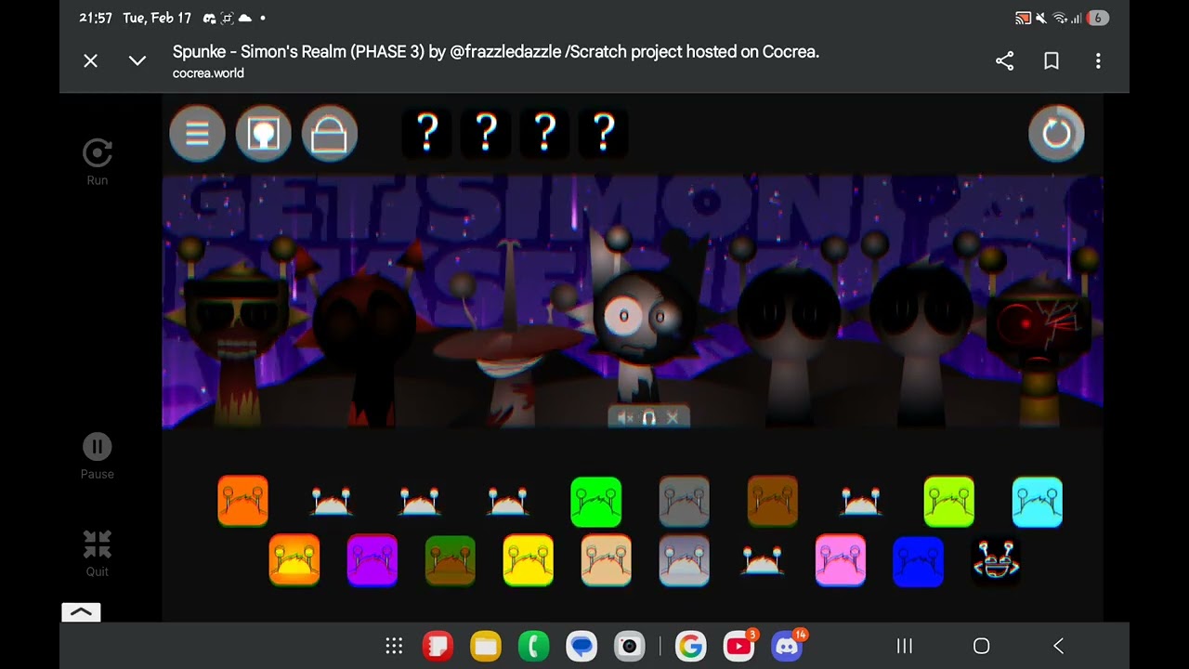This screenshot has height=669, width=1189.
Task: Select the dark green sound icon
Action: coord(451,560)
